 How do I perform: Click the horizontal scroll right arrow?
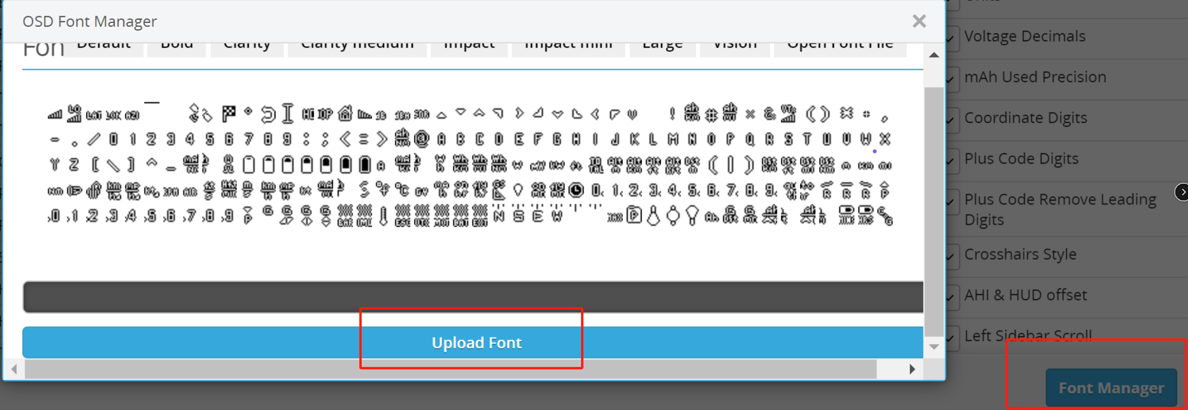[912, 369]
